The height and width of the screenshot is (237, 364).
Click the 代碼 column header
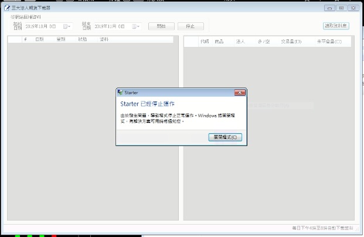pos(205,42)
